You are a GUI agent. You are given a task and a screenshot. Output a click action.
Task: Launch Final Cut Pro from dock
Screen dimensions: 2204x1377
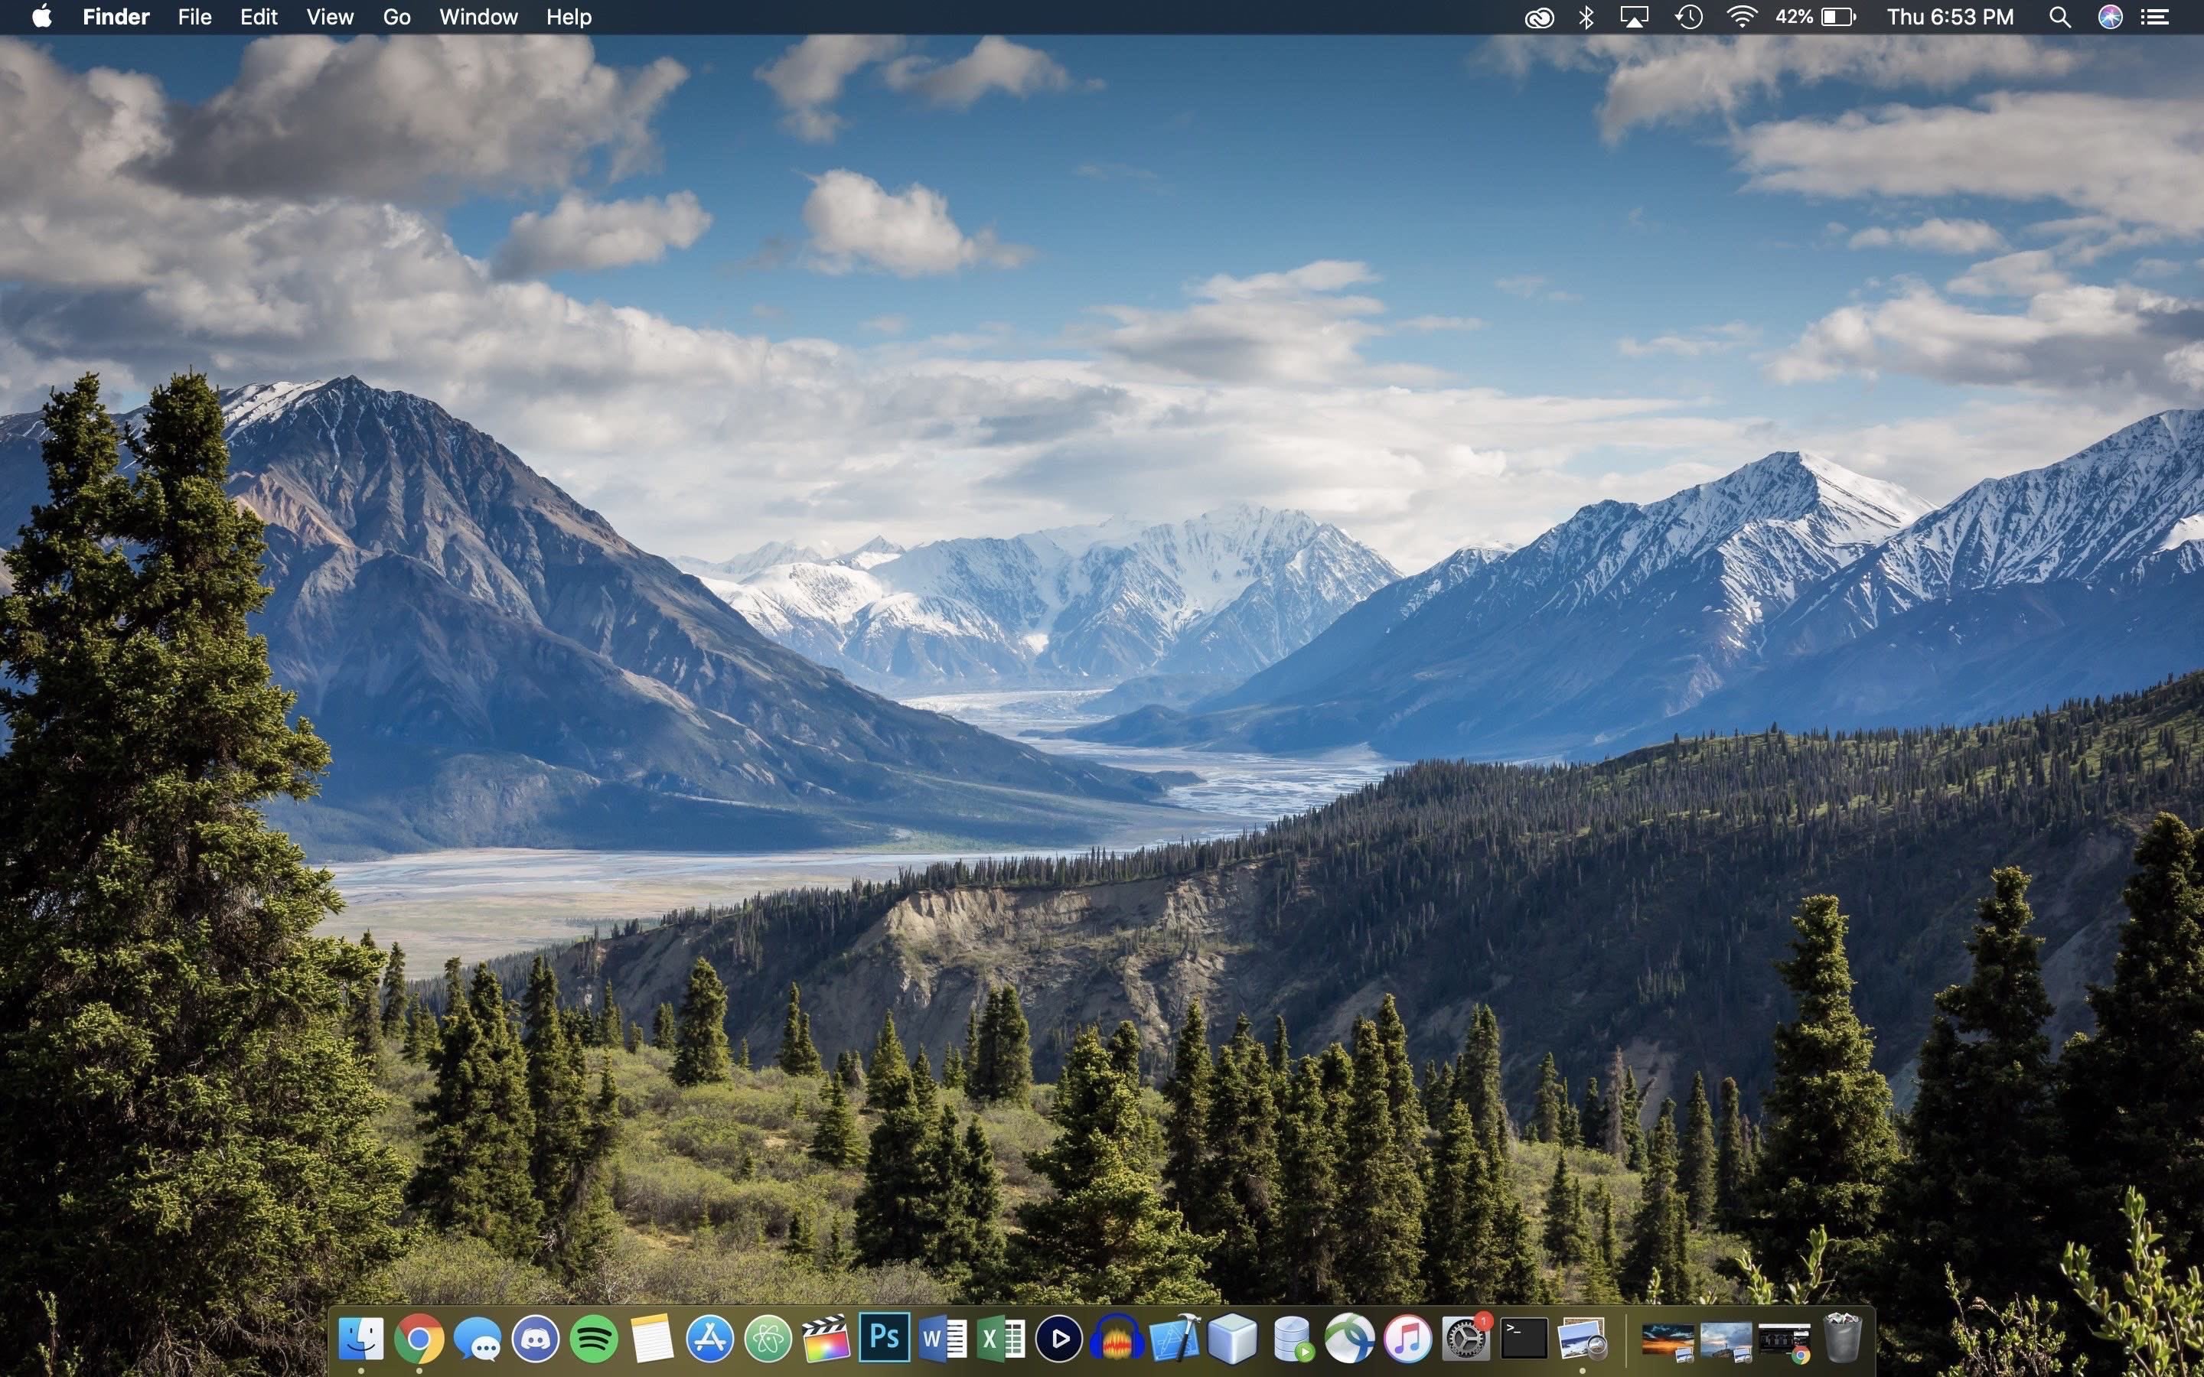click(826, 1340)
